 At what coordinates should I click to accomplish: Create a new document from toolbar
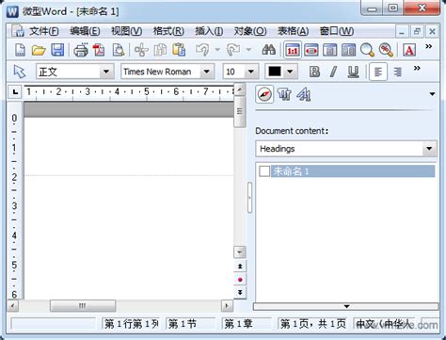pos(21,50)
